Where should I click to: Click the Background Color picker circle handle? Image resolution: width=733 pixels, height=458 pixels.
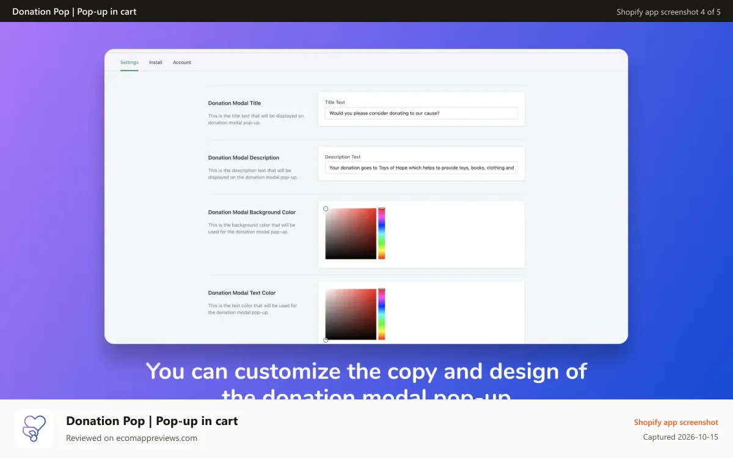[x=326, y=209]
